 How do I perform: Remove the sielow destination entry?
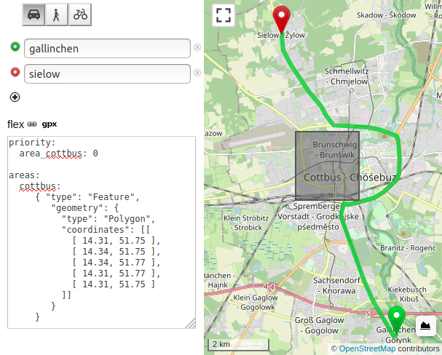197,73
